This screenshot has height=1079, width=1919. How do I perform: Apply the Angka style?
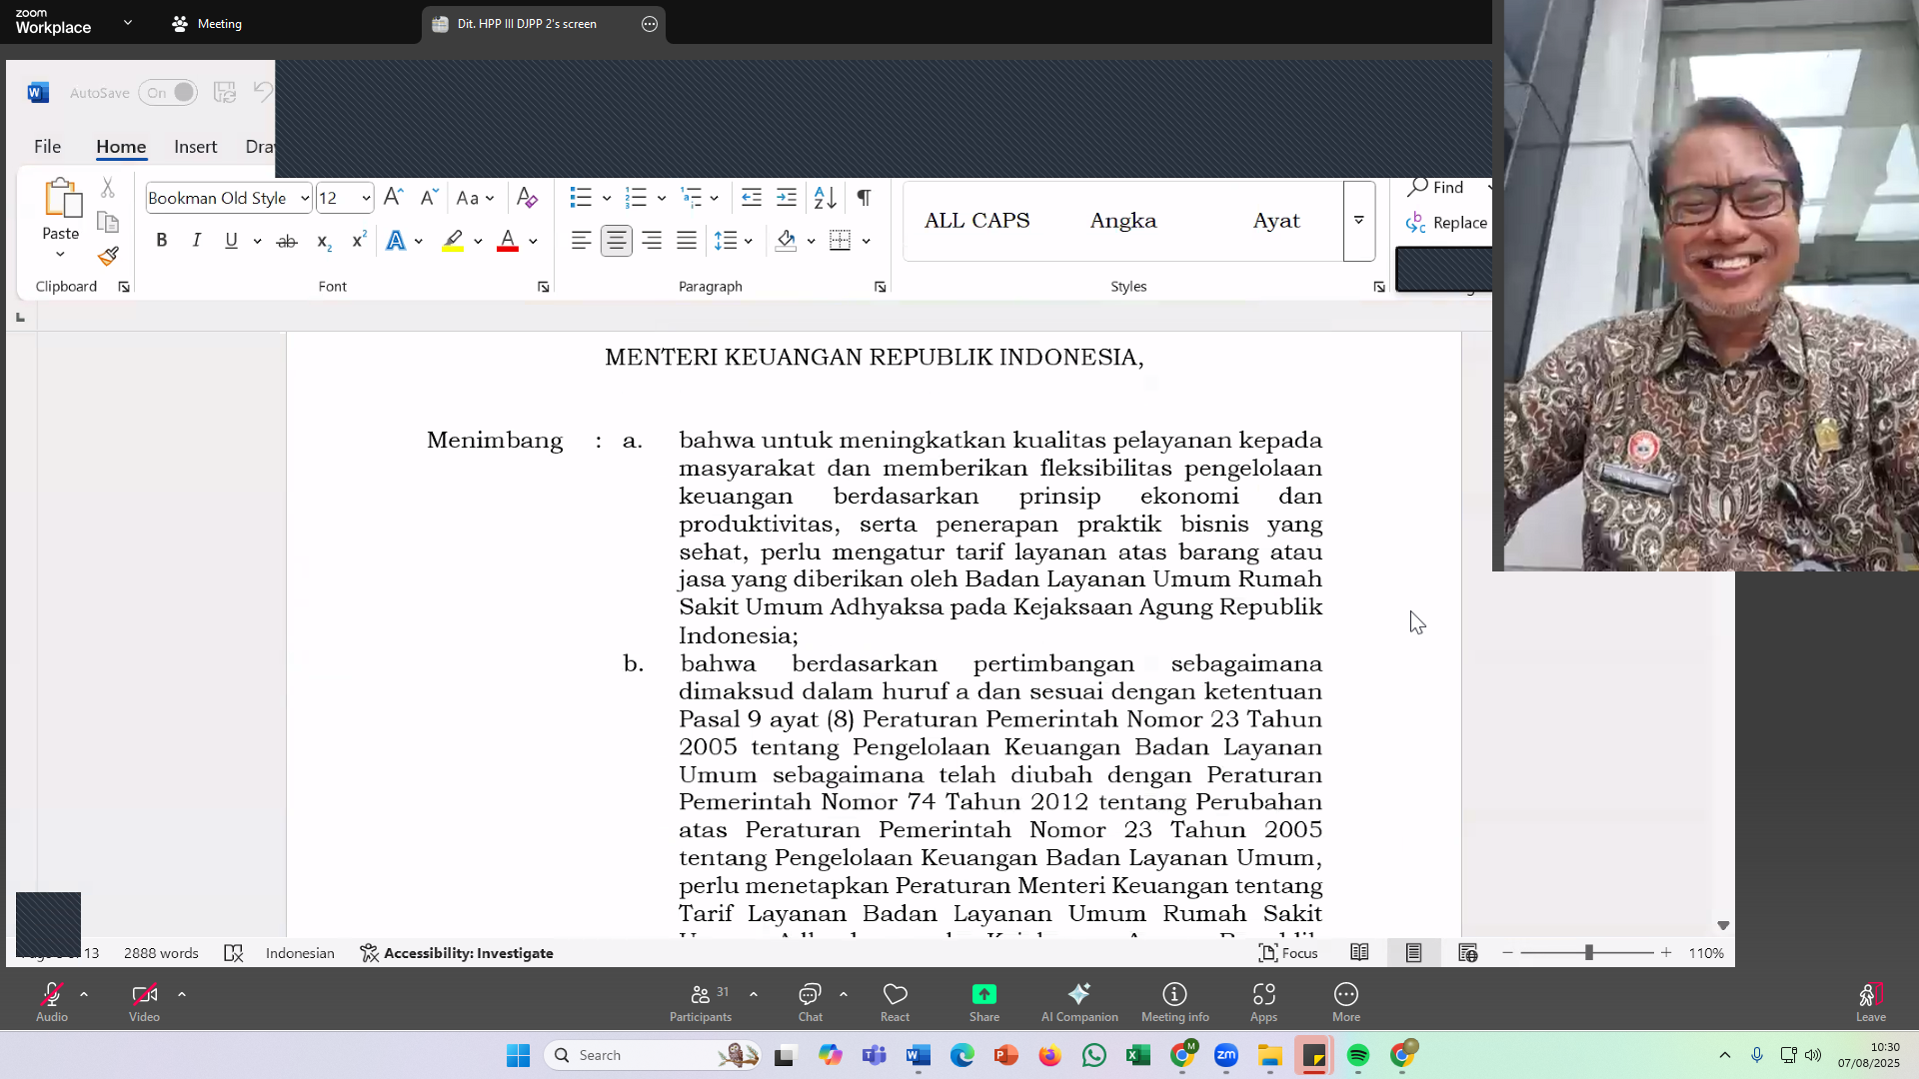tap(1123, 221)
